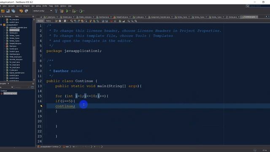Place cursor on the continue statement line
The image size is (270, 152).
[65, 106]
